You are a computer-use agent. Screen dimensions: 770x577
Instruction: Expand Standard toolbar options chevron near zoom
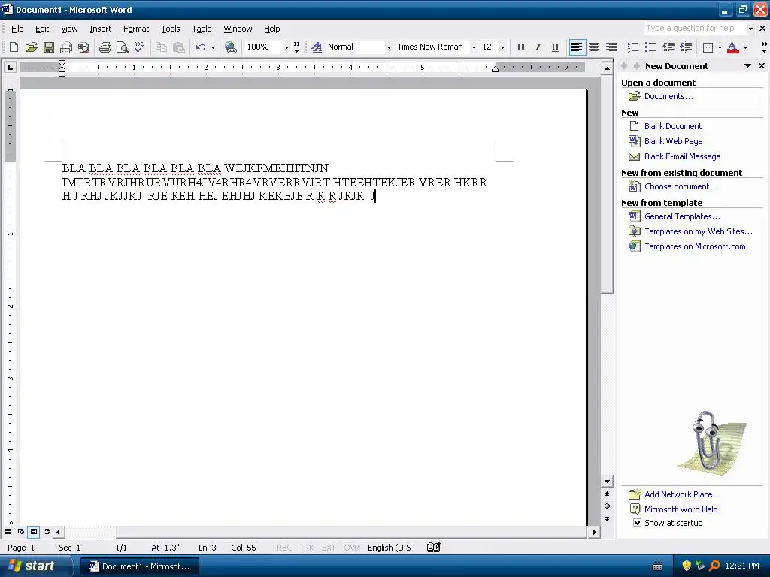[296, 47]
